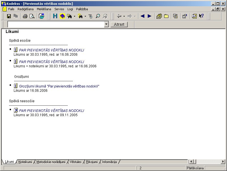
Task: Click the Pārlūkošana status bar text
Action: coord(195,168)
